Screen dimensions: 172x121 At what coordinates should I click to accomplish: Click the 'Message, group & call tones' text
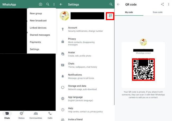81,78
